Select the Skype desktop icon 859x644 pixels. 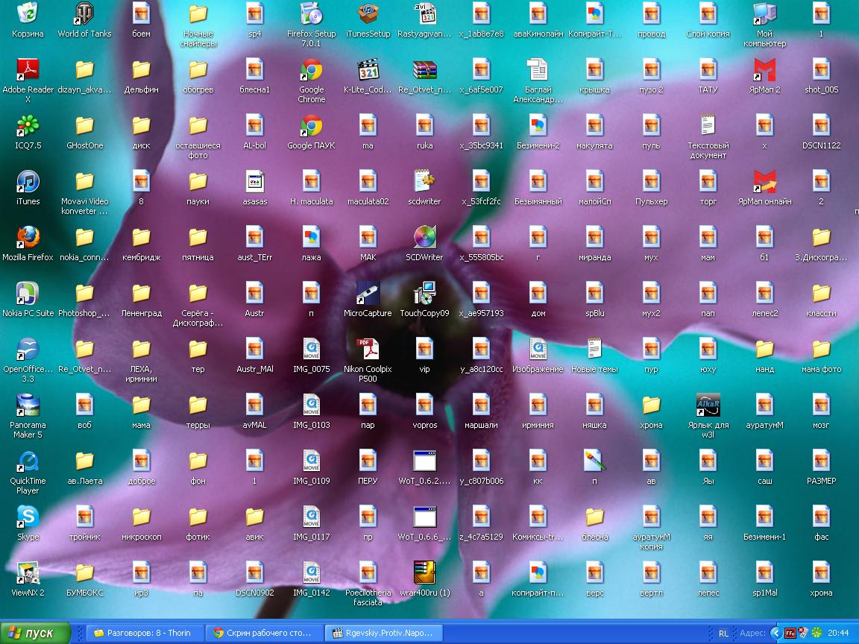[x=28, y=517]
